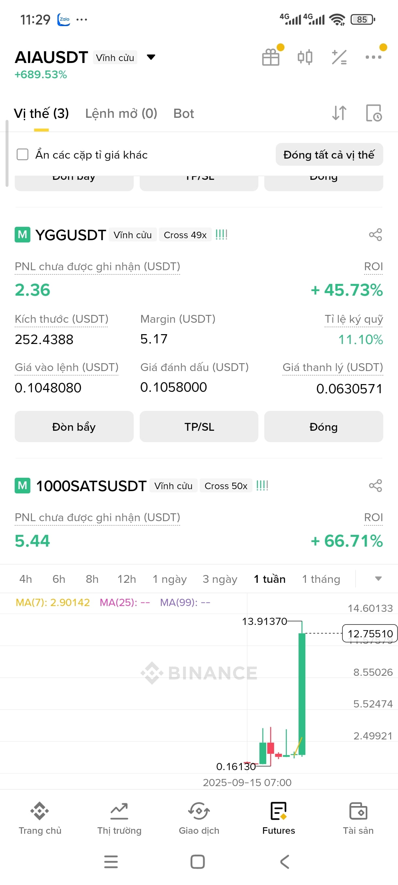Tap the green M badge beside 1000SATSUSDT
398x885 pixels.
pos(22,486)
